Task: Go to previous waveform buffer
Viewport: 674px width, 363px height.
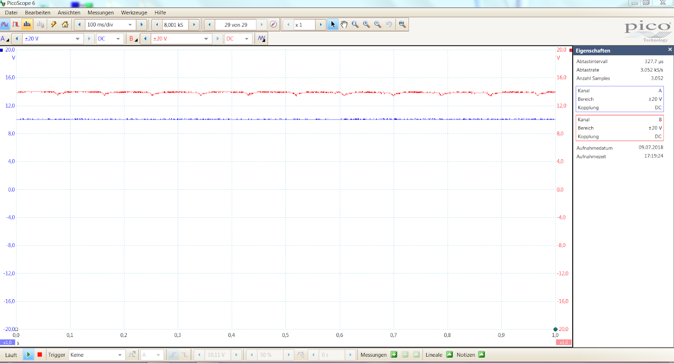Action: (x=210, y=25)
